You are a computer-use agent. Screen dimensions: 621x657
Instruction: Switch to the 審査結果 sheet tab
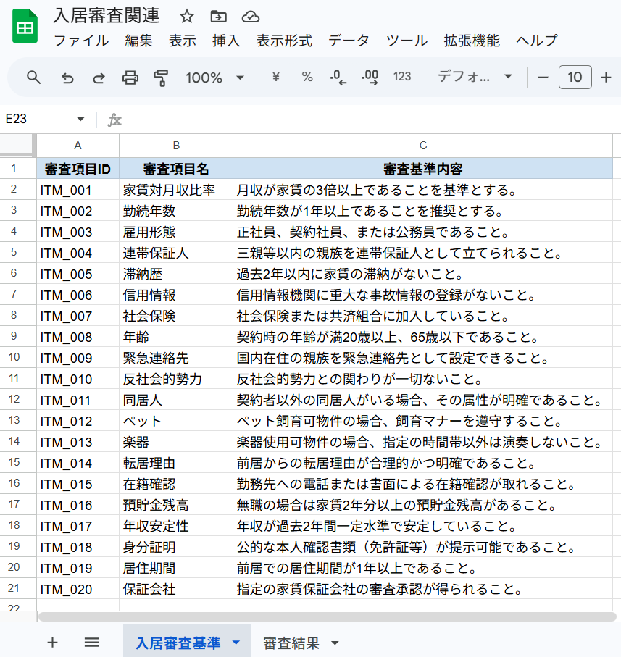291,643
